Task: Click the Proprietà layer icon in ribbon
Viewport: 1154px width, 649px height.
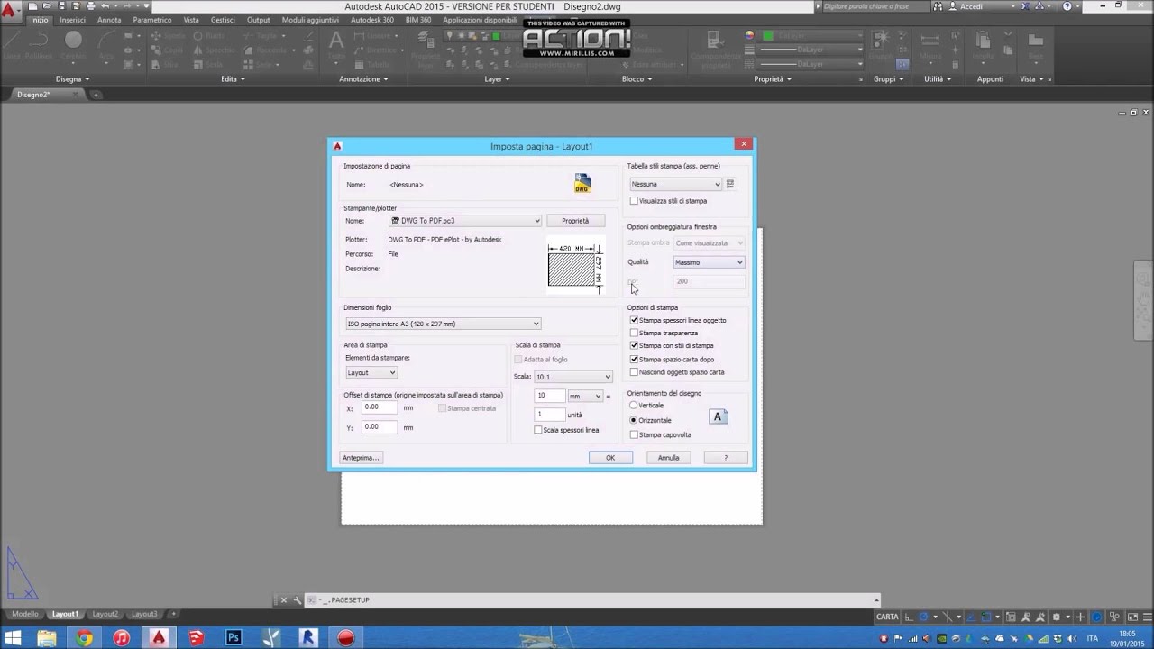Action: pos(426,50)
